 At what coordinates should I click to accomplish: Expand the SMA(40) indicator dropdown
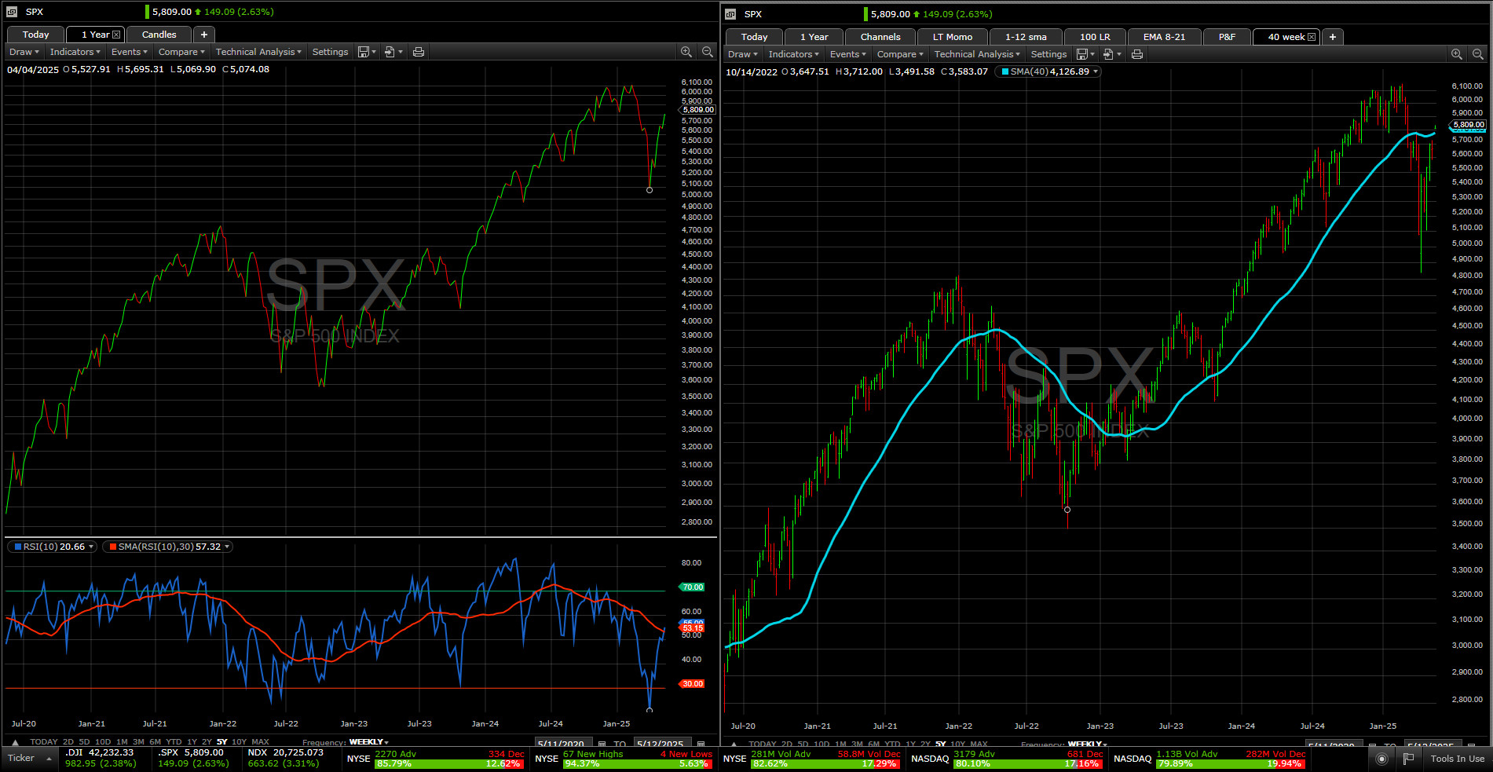[x=1096, y=71]
